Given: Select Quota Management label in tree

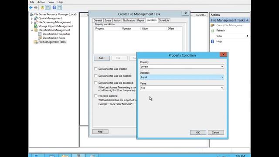Looking at the screenshot, I should pyautogui.click(x=50, y=18).
